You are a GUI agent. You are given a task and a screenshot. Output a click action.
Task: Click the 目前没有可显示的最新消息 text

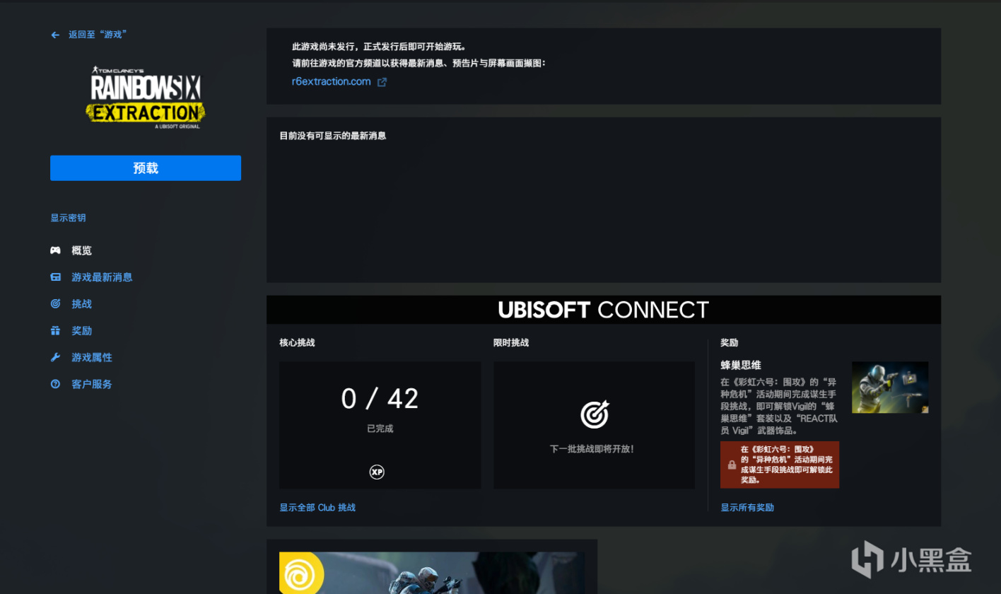pyautogui.click(x=333, y=136)
